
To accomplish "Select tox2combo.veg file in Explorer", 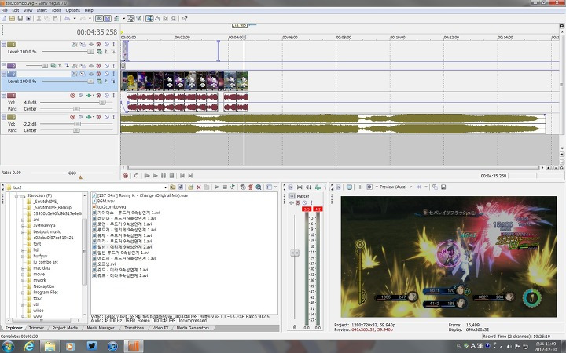I will point(111,207).
